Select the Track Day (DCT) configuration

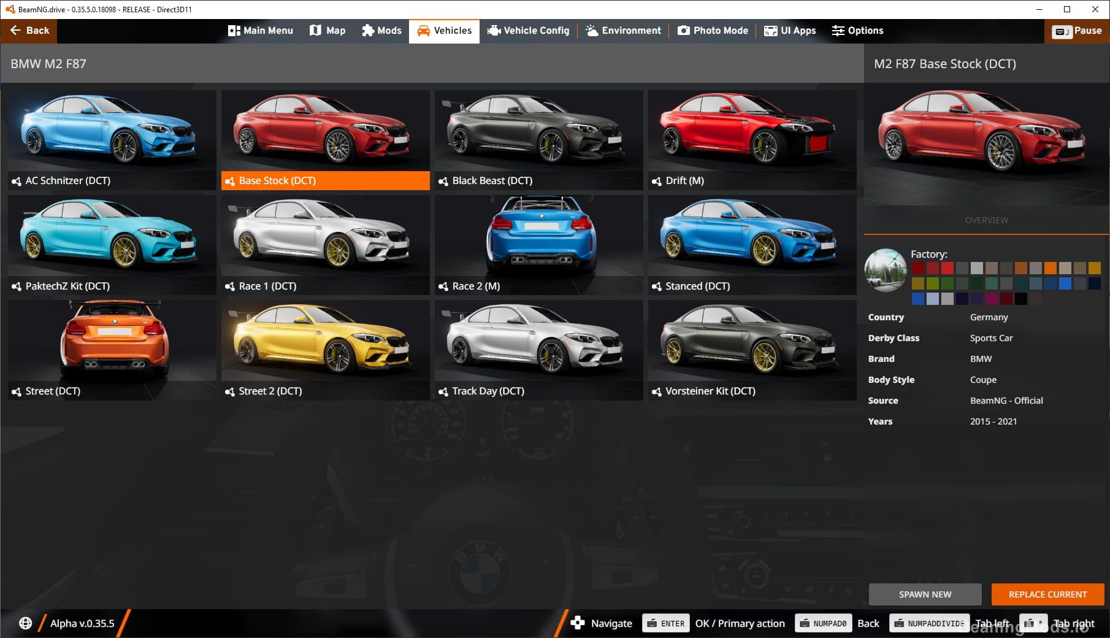pos(538,350)
